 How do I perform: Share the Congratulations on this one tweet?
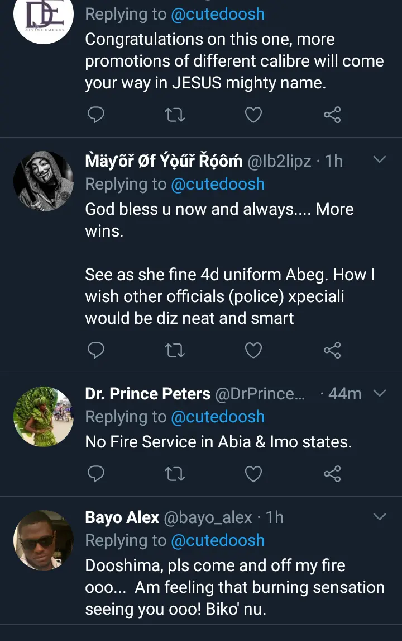tap(332, 115)
